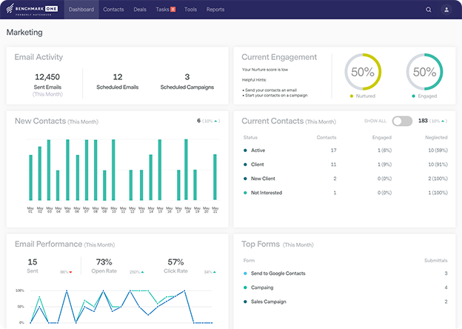Click the Neglected column header

click(436, 137)
